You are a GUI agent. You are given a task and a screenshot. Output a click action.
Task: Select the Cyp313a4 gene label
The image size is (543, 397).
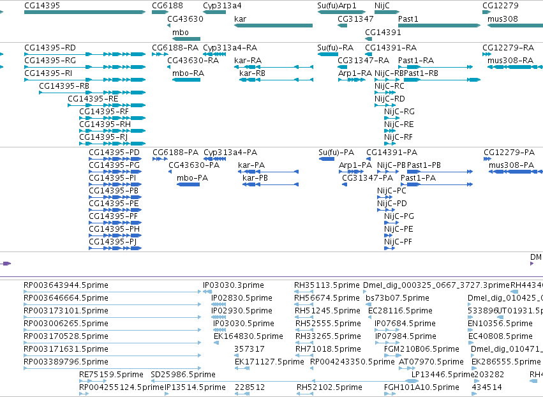[222, 6]
